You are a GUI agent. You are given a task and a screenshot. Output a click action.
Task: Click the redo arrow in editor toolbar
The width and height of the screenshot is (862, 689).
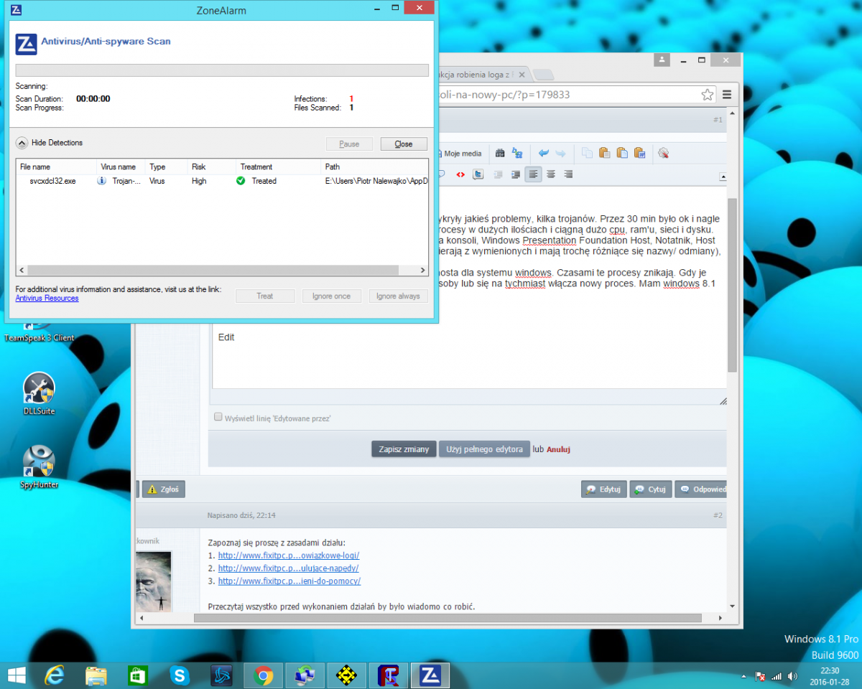click(x=560, y=153)
